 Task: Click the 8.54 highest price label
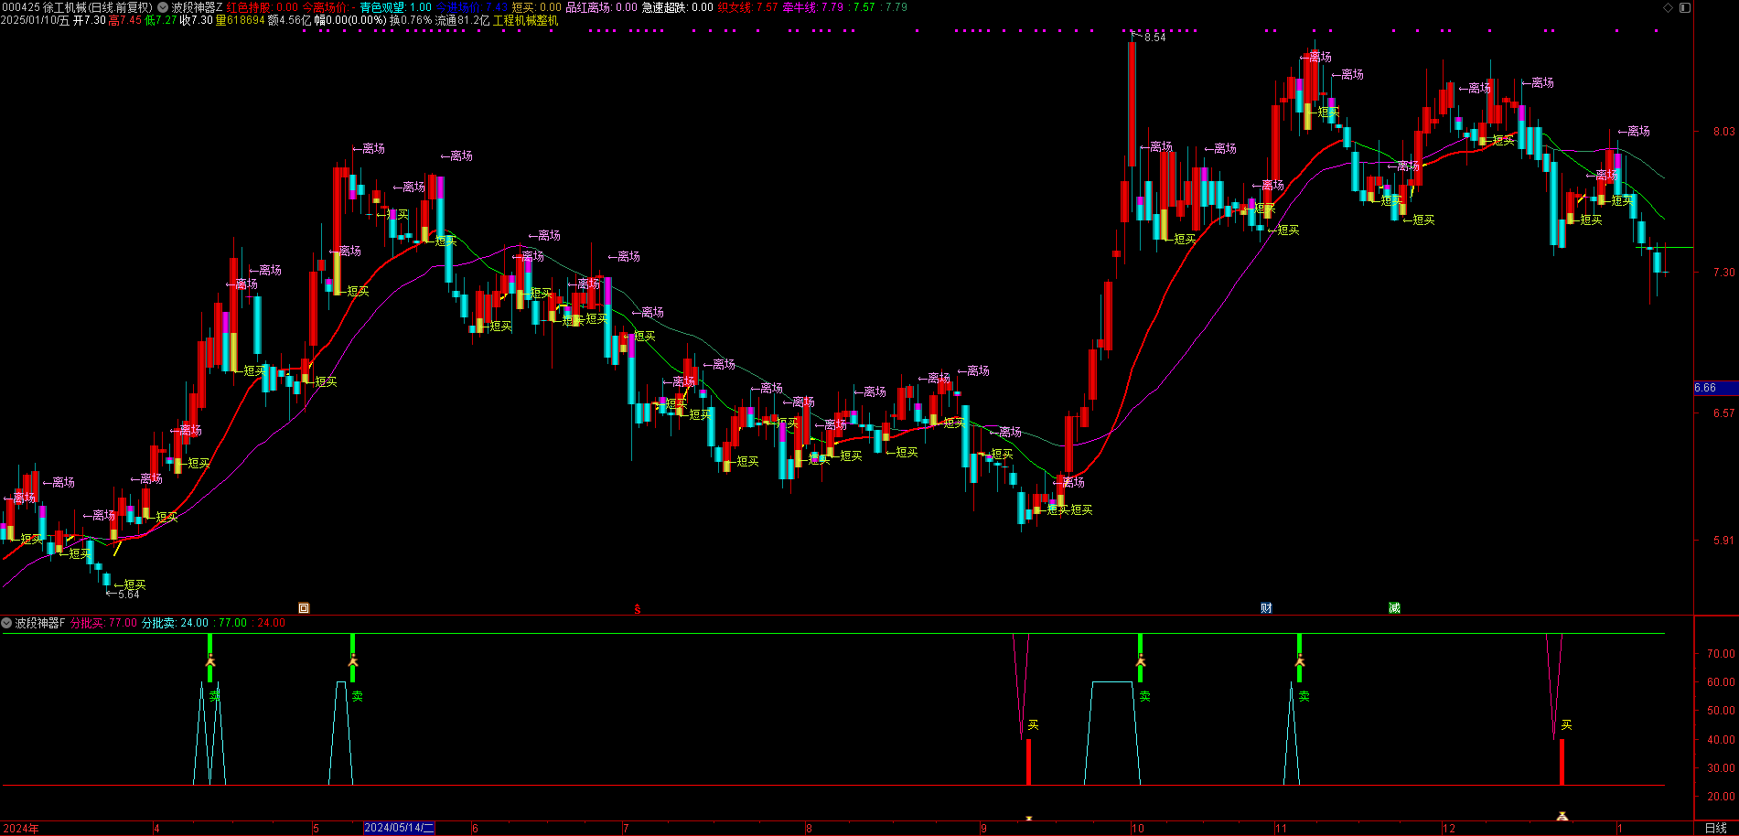point(1154,38)
